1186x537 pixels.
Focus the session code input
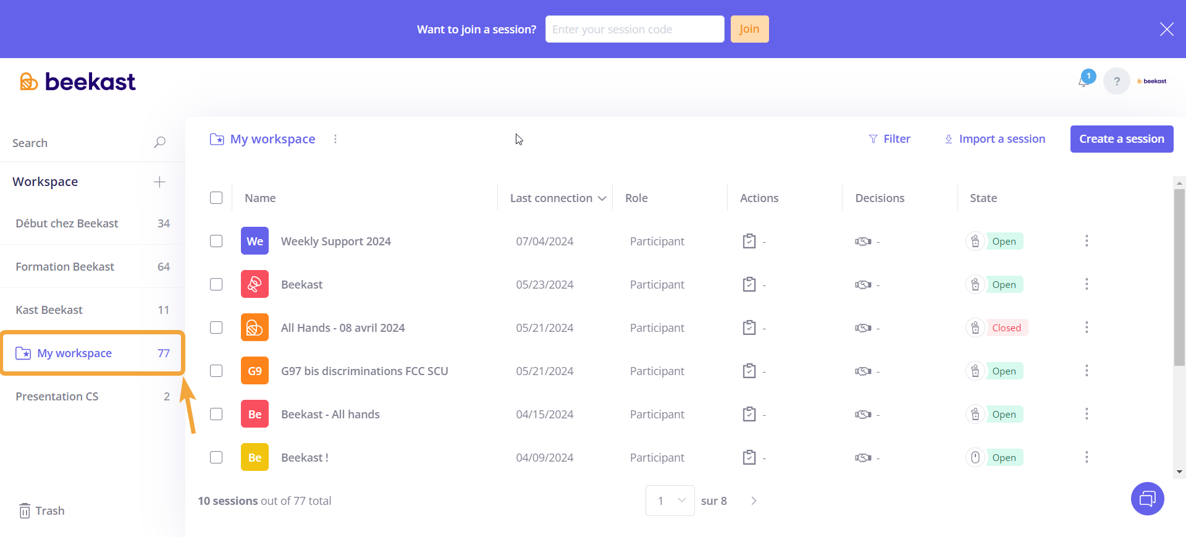tap(634, 29)
